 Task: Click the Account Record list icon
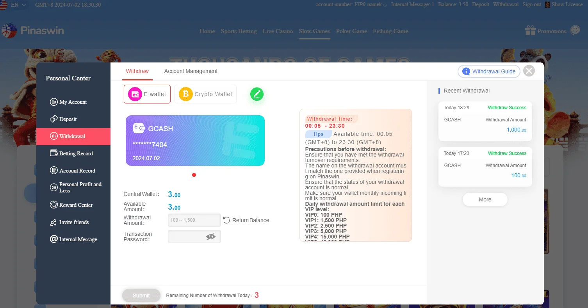(54, 171)
